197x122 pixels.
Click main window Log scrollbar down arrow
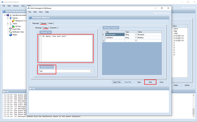click(x=193, y=116)
